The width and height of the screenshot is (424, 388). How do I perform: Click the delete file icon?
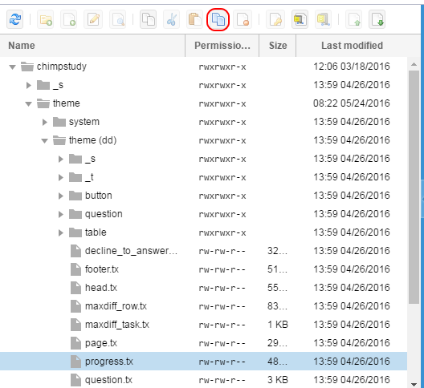pyautogui.click(x=243, y=19)
